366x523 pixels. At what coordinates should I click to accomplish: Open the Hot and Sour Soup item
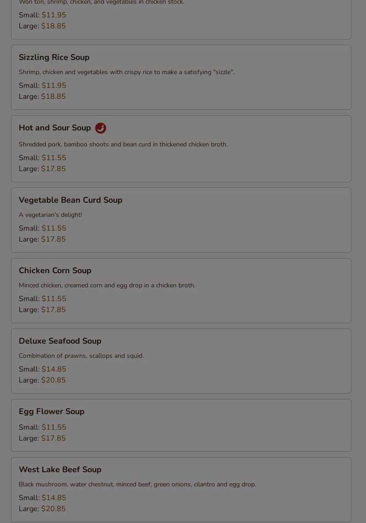181,149
